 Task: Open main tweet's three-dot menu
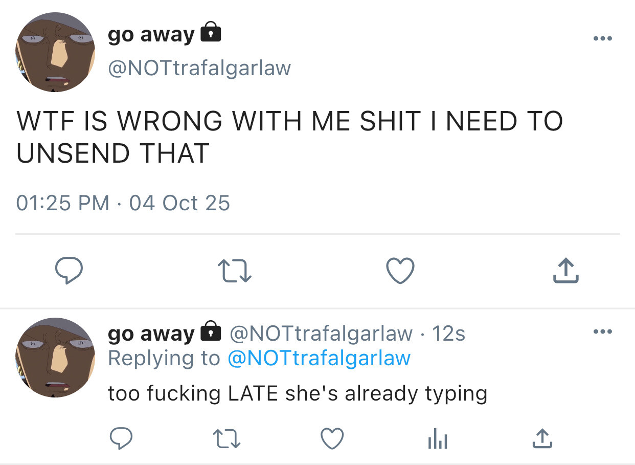(602, 39)
